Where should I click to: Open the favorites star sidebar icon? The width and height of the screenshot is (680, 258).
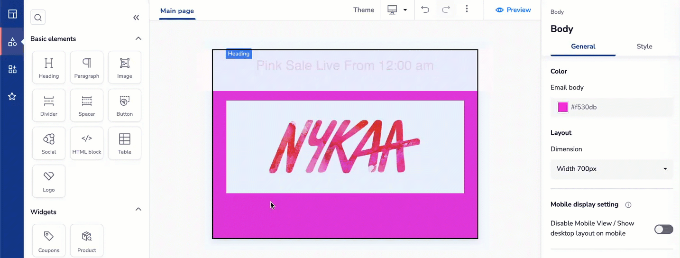coord(12,96)
